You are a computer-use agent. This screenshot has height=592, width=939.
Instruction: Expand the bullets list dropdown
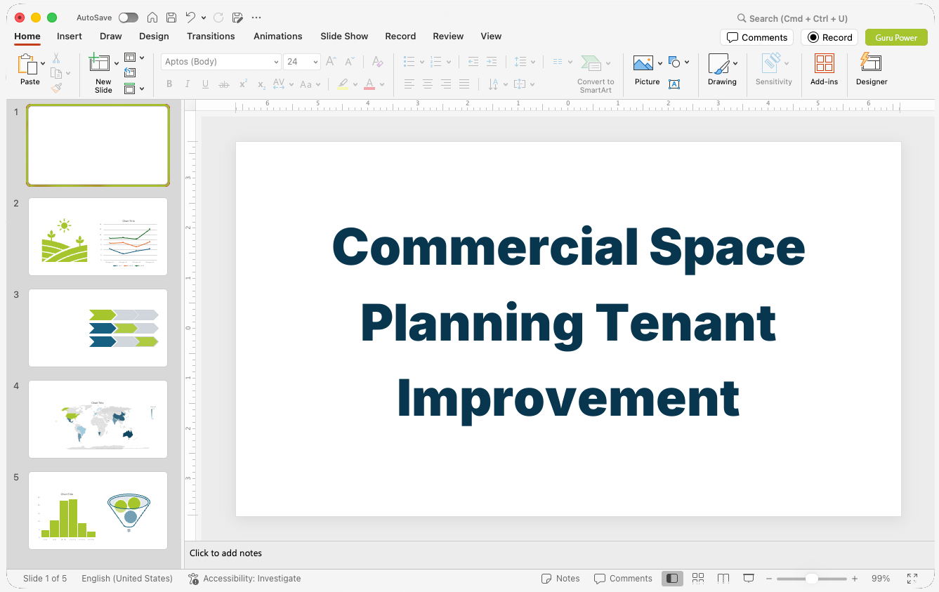point(422,62)
